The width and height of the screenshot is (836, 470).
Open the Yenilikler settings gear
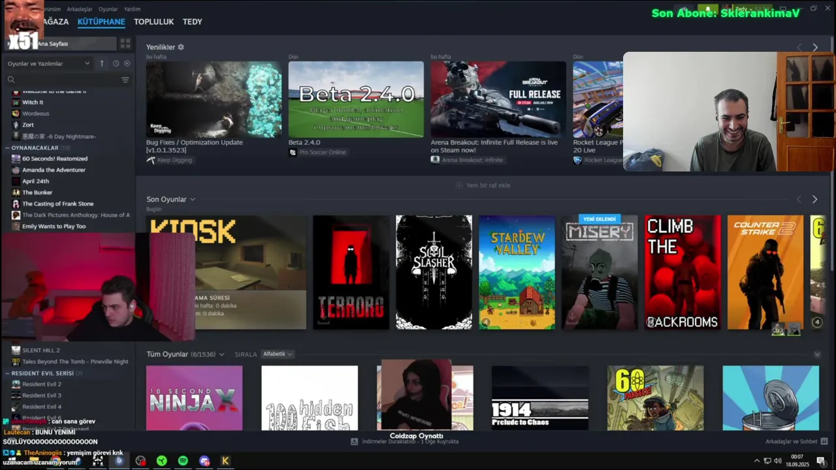coord(181,47)
